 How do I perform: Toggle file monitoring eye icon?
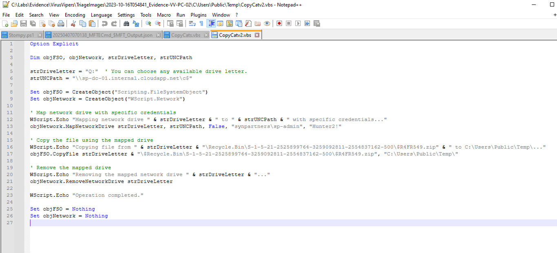tap(267, 24)
